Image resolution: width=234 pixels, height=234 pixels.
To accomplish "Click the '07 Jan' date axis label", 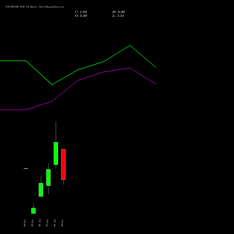I will click(x=47, y=223).
